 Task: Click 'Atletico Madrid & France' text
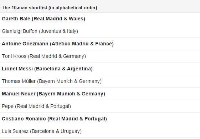click(x=82, y=44)
